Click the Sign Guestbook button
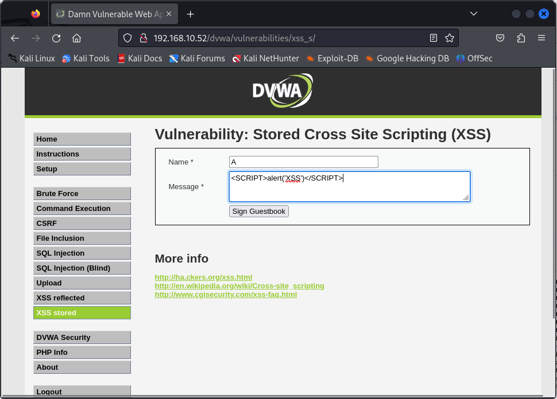 (258, 212)
